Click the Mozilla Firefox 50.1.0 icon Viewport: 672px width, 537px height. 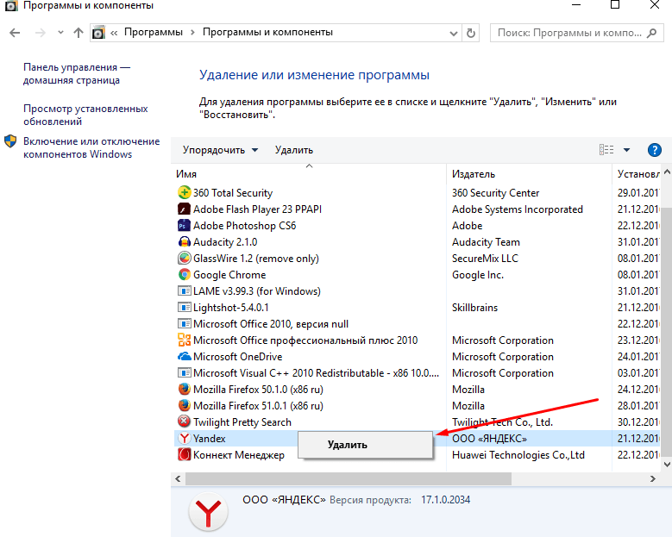click(x=184, y=389)
